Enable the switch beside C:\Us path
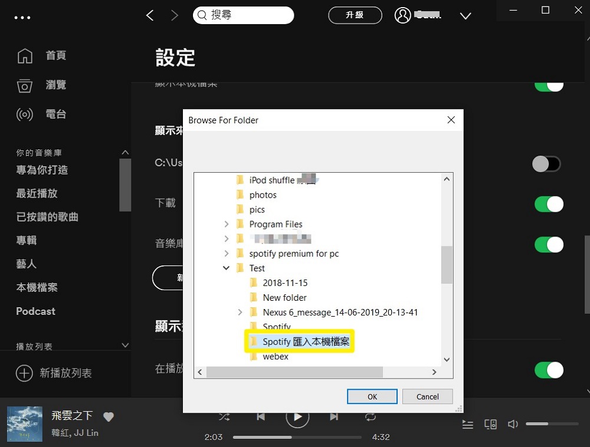The height and width of the screenshot is (447, 590). coord(546,164)
